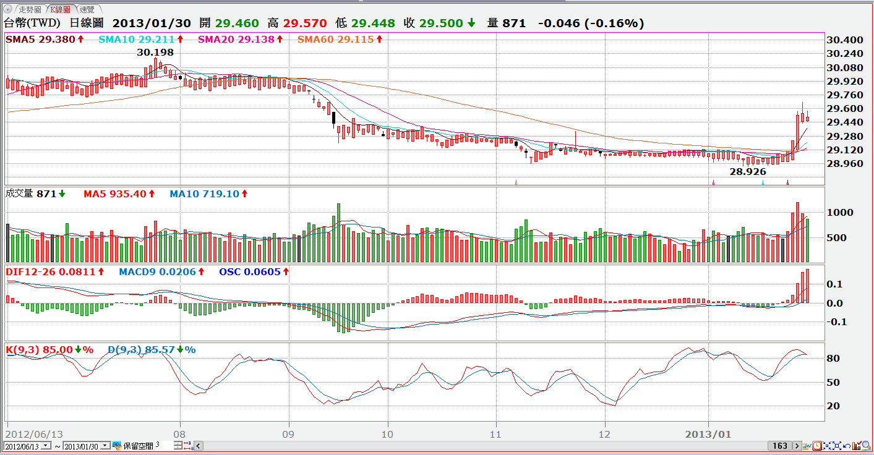Click the 30.198 high price annotation

[x=155, y=53]
